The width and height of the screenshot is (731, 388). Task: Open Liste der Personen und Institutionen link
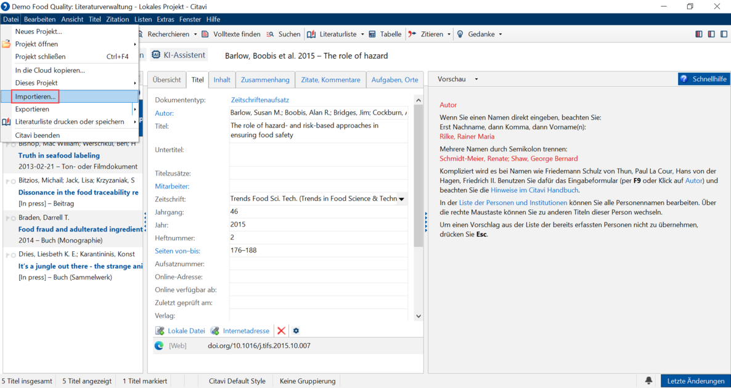[x=513, y=203]
